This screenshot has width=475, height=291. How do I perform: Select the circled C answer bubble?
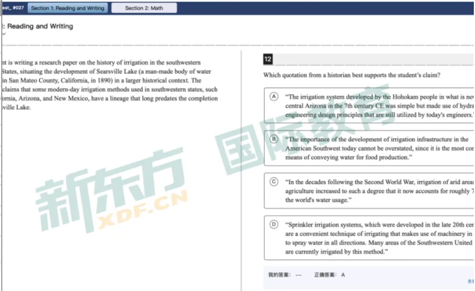274,182
